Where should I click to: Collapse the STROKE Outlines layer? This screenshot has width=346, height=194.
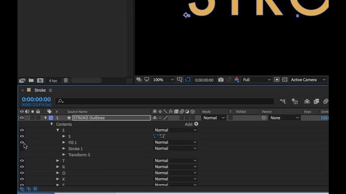click(x=45, y=118)
